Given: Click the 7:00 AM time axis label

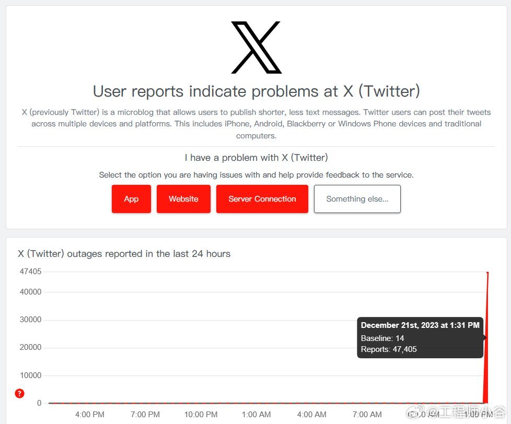Looking at the screenshot, I should tap(367, 415).
